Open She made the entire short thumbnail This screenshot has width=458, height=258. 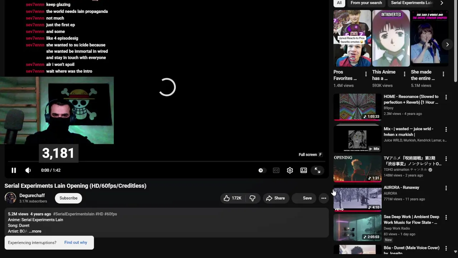(x=429, y=38)
